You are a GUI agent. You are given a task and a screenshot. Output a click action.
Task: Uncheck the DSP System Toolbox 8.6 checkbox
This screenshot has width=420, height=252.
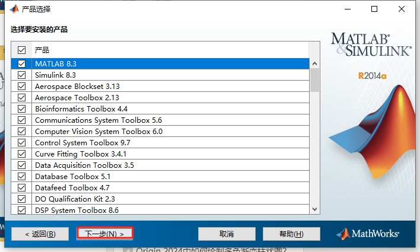22,210
